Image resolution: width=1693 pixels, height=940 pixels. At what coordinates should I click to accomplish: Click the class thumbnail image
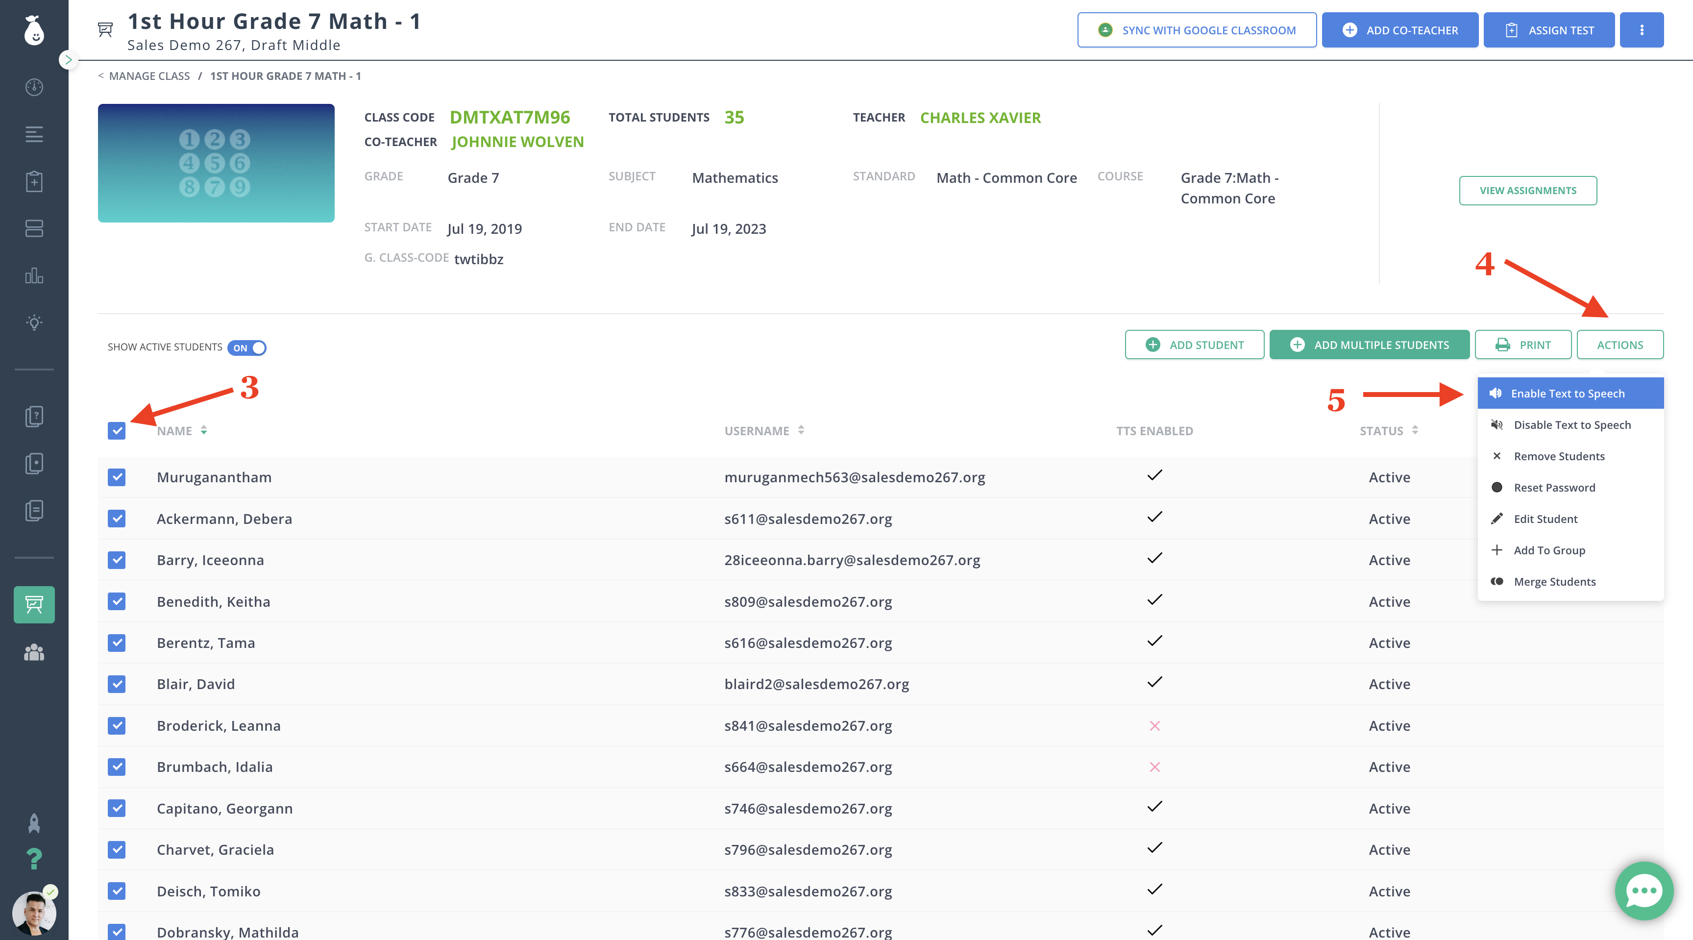coord(216,163)
